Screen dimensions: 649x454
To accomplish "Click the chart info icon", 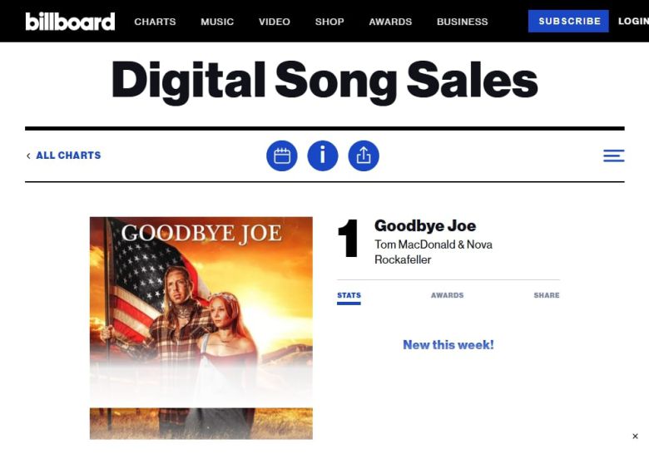I will pos(323,155).
